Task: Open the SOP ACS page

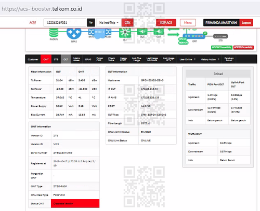Action: tap(166, 23)
